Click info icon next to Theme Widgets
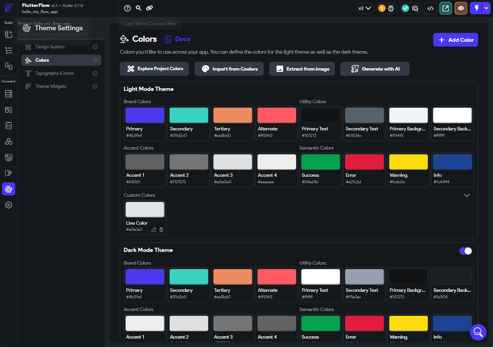 pos(95,86)
